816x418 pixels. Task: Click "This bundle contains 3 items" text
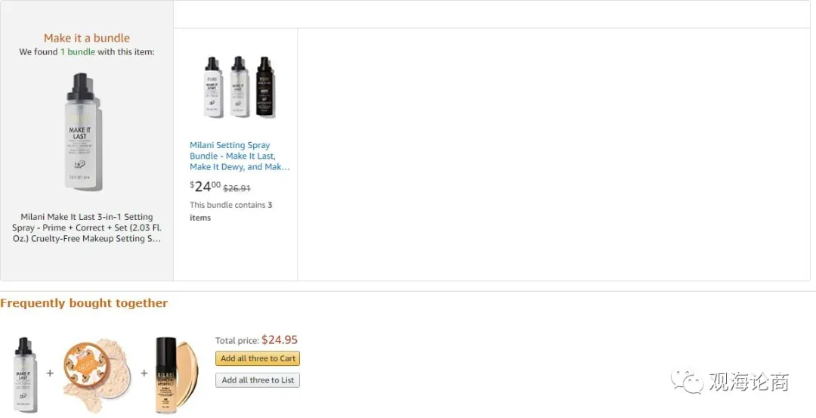pos(230,211)
